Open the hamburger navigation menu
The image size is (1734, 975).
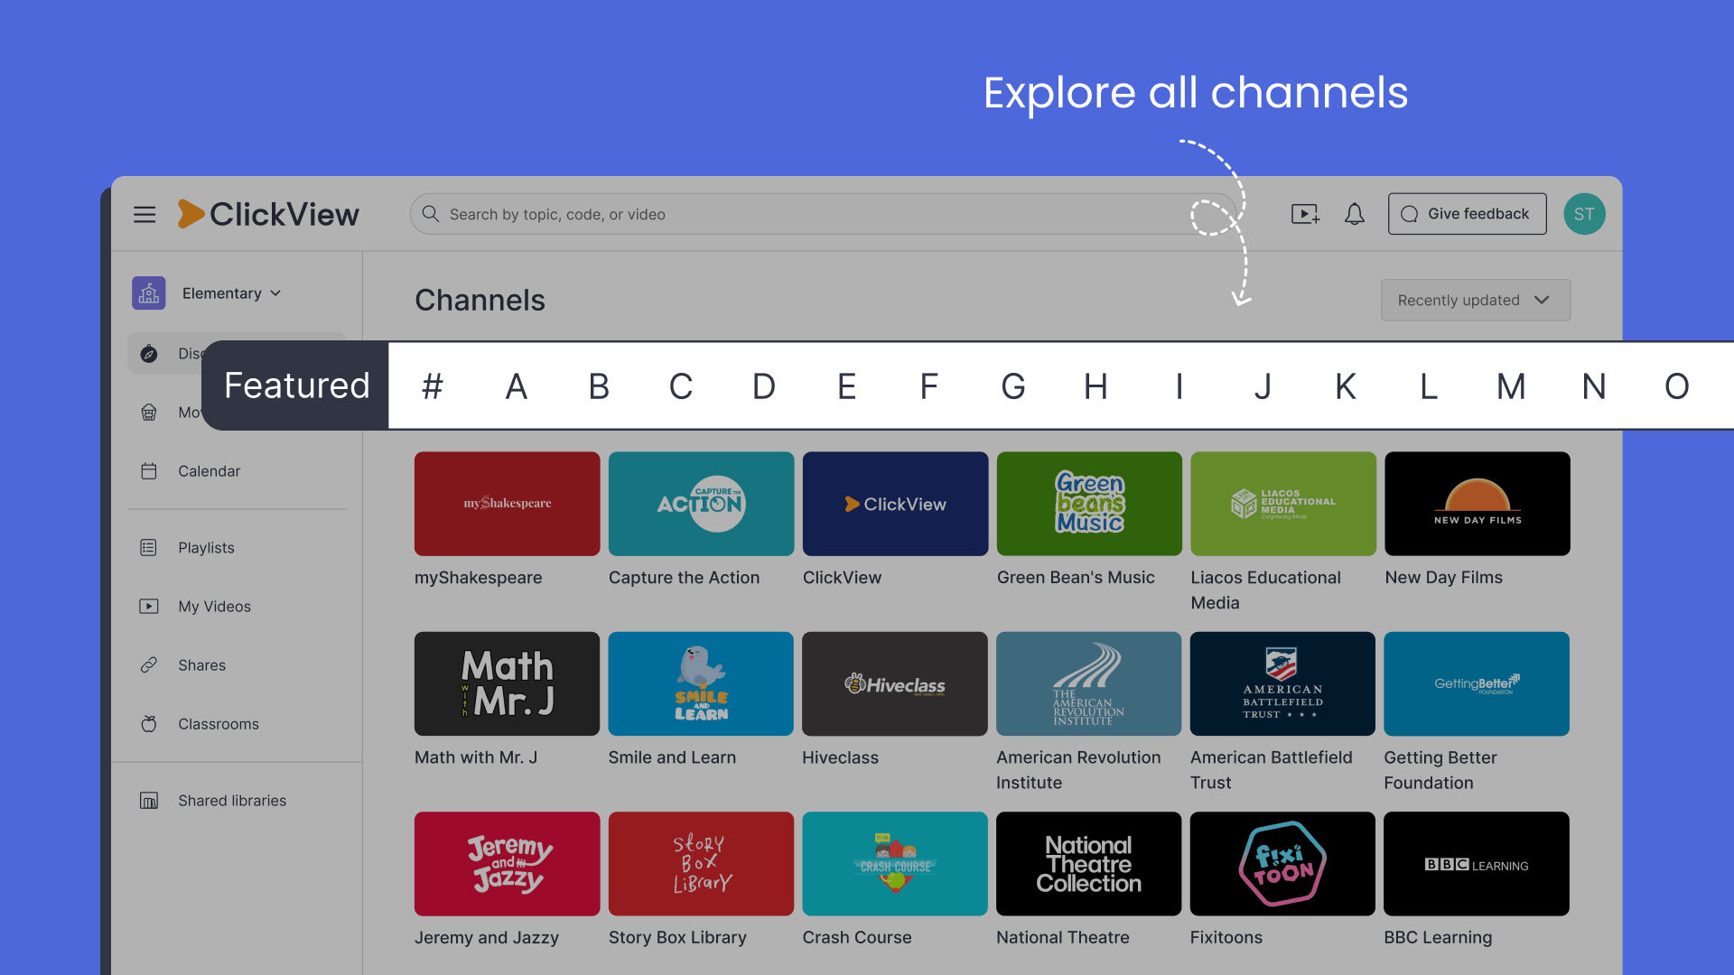(144, 214)
